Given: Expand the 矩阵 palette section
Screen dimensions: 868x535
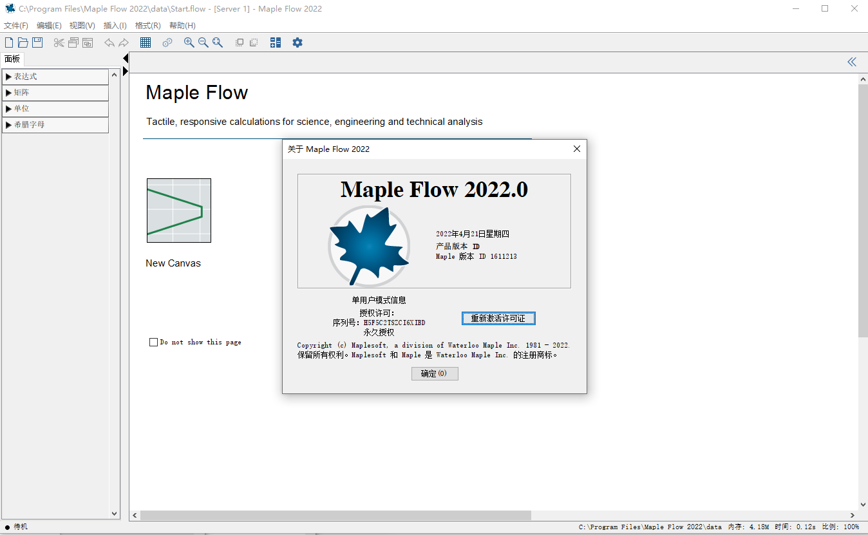Looking at the screenshot, I should click(55, 93).
